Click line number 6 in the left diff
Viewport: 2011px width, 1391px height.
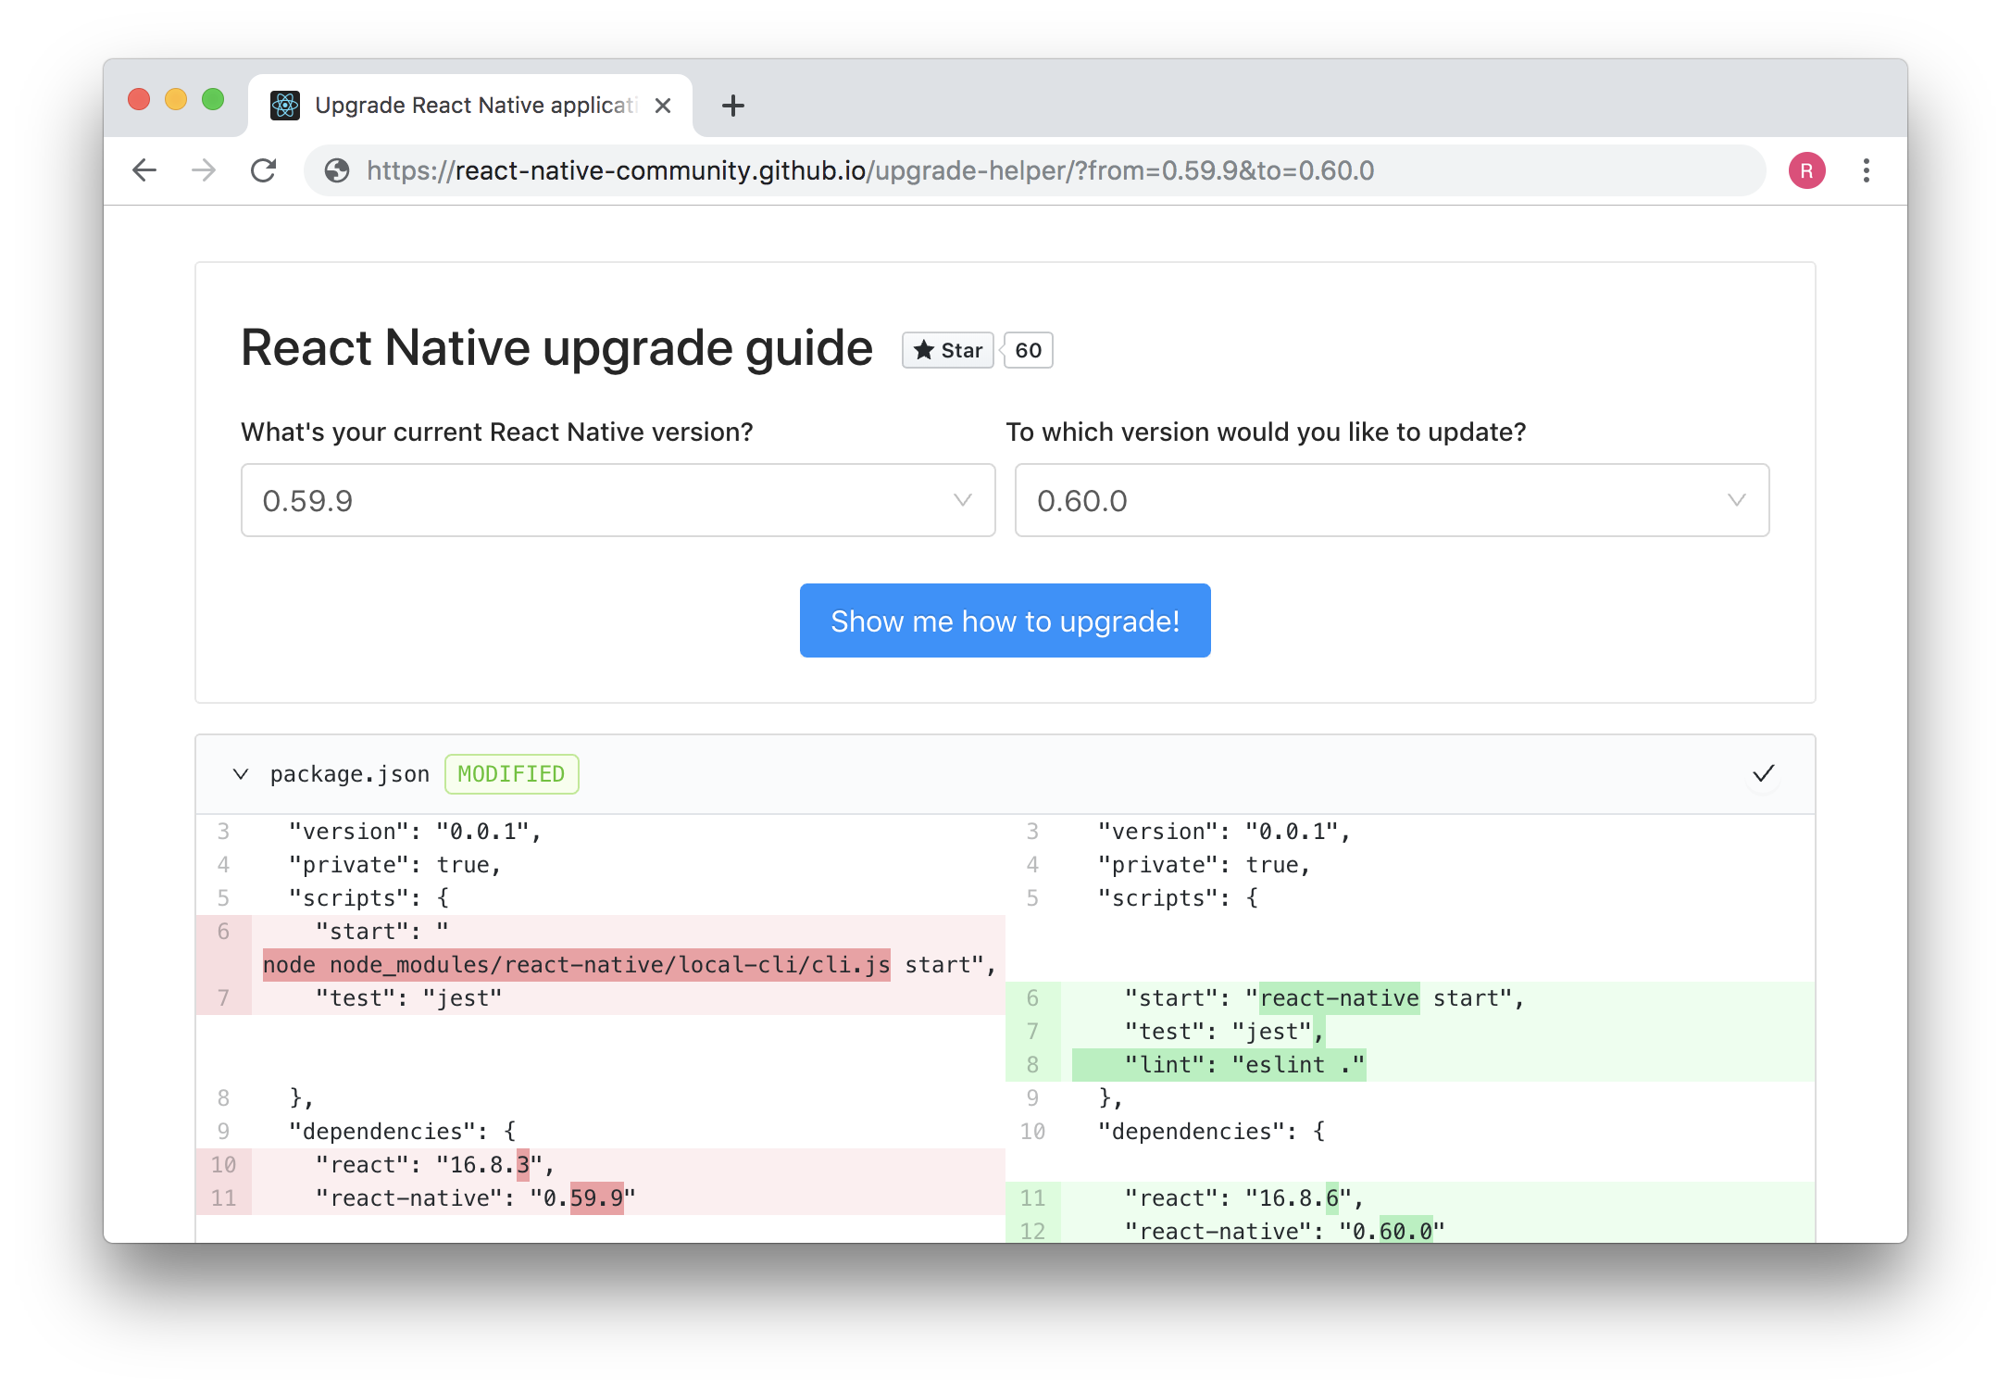[x=224, y=932]
